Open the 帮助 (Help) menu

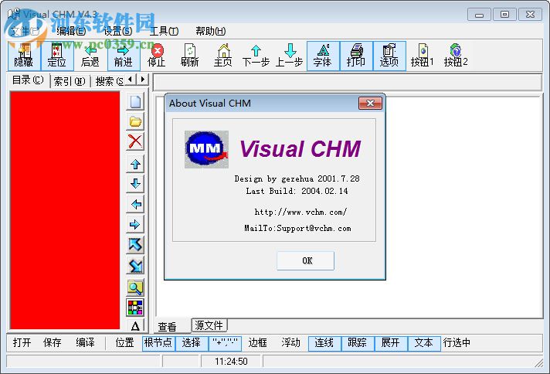[x=211, y=31]
